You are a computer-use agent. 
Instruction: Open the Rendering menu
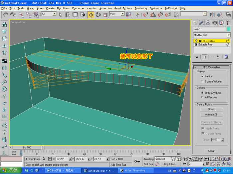141,8
